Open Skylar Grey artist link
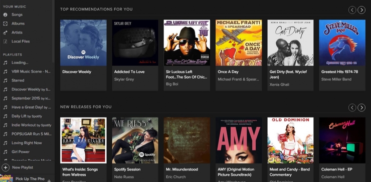The height and width of the screenshot is (182, 371). click(x=124, y=79)
